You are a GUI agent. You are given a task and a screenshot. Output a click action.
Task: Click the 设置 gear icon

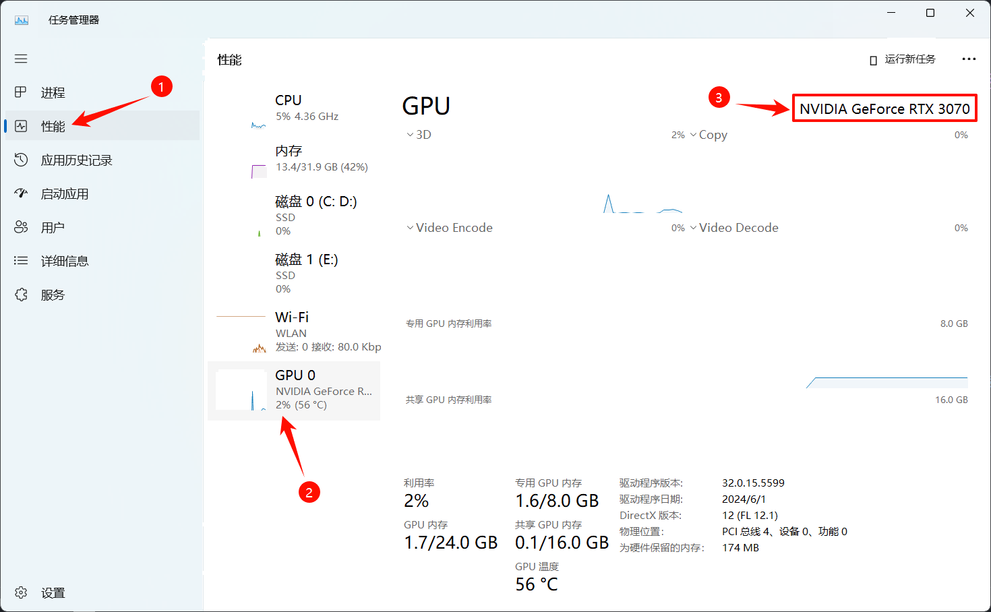tap(21, 592)
